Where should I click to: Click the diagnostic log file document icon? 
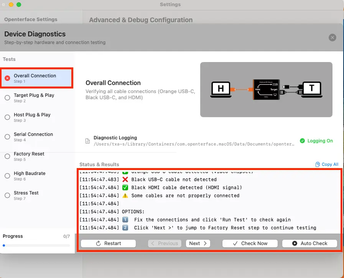87,141
